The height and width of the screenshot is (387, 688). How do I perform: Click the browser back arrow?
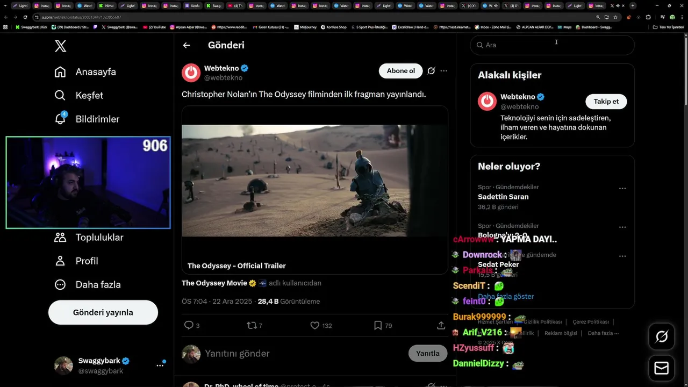(x=6, y=17)
